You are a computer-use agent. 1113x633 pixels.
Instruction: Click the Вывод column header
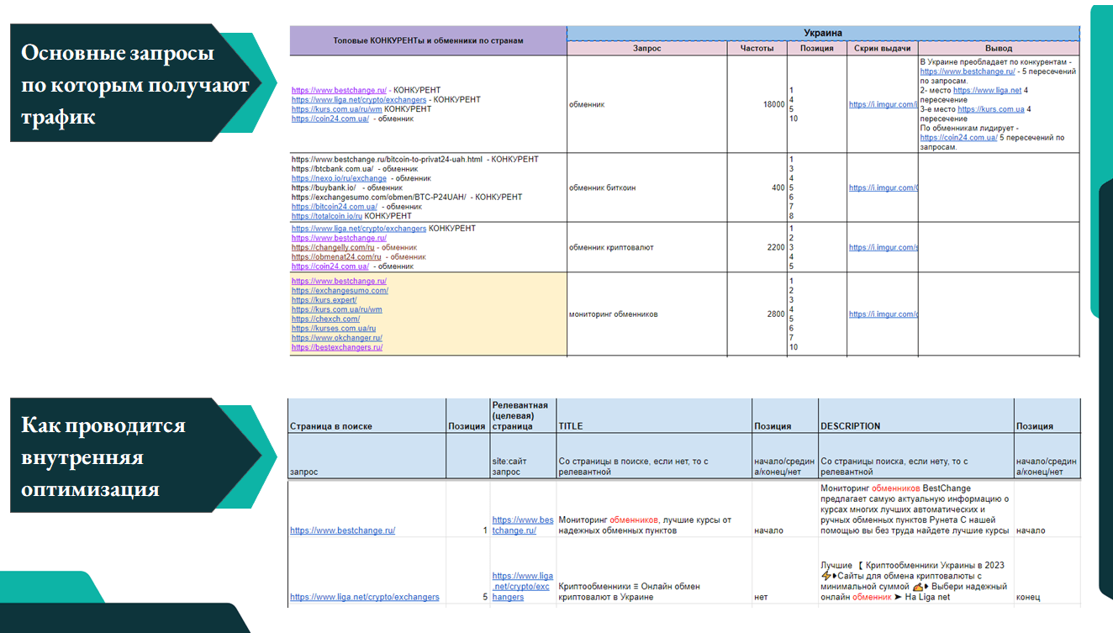999,49
